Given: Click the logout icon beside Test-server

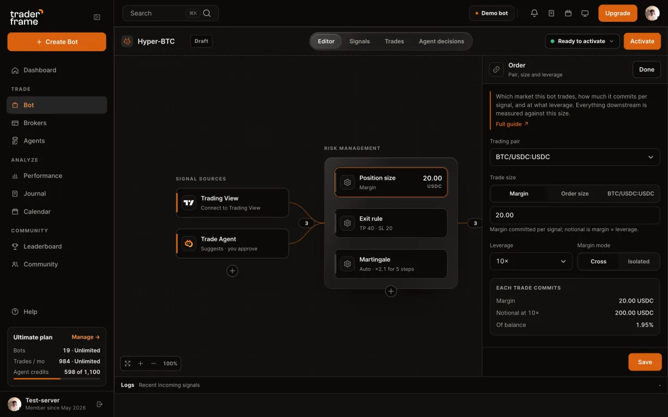Looking at the screenshot, I should 99,404.
